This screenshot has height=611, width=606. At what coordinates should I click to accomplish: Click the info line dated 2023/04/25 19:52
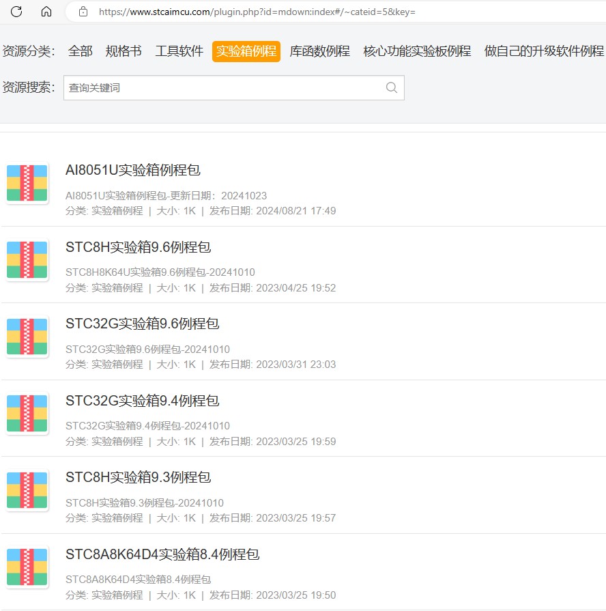click(x=201, y=288)
